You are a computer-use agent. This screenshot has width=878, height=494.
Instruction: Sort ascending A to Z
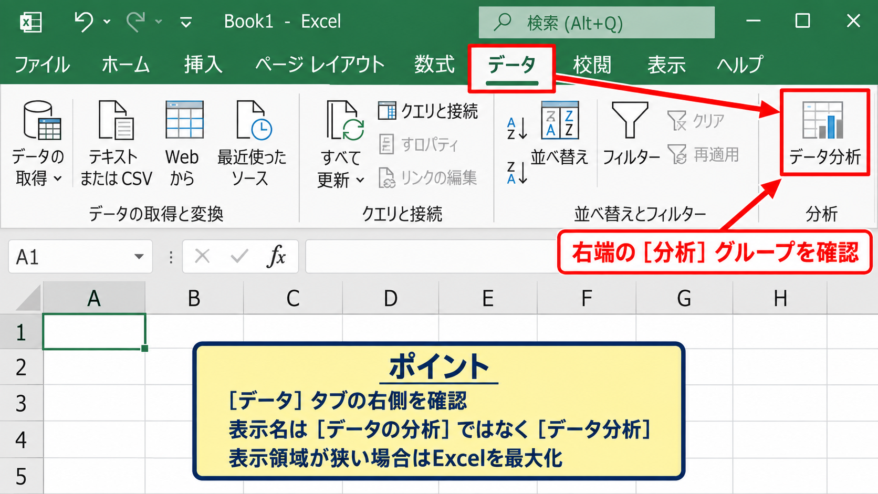(x=517, y=129)
